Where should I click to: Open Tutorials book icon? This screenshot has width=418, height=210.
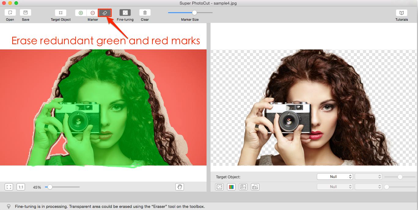point(402,13)
